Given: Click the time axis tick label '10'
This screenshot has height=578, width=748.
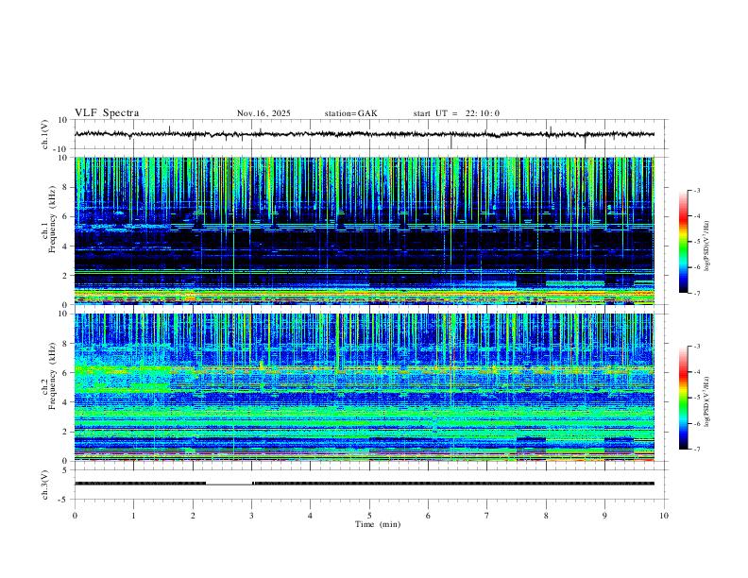Looking at the screenshot, I should click(x=664, y=516).
